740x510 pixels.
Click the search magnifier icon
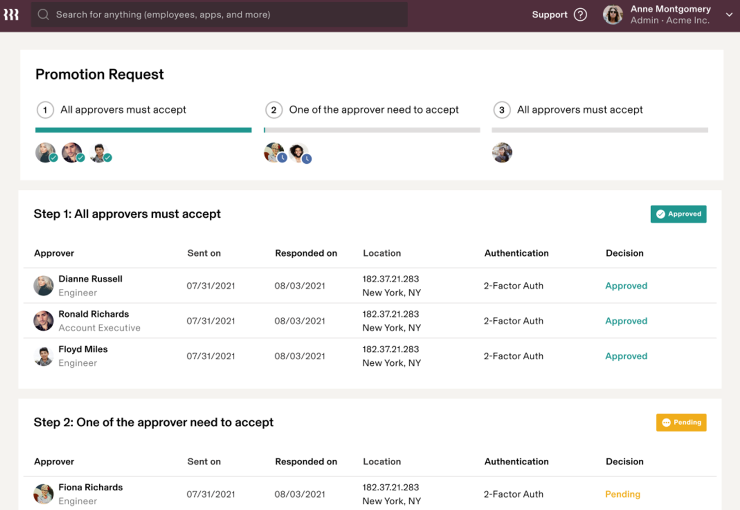pos(43,14)
